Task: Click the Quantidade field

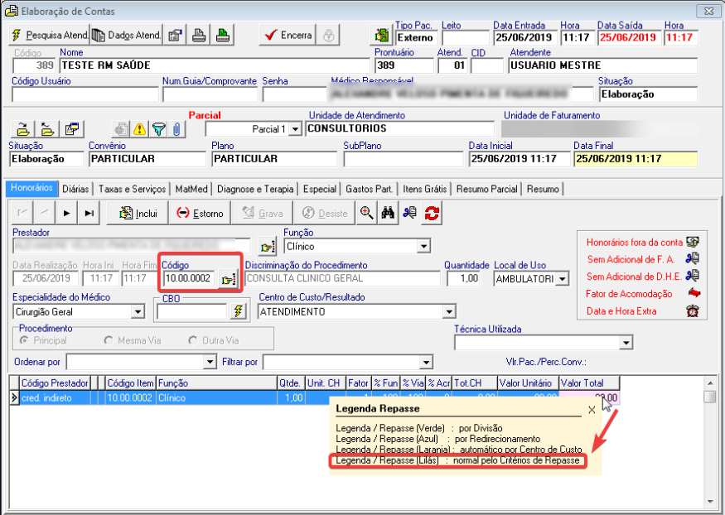Action: (x=464, y=278)
